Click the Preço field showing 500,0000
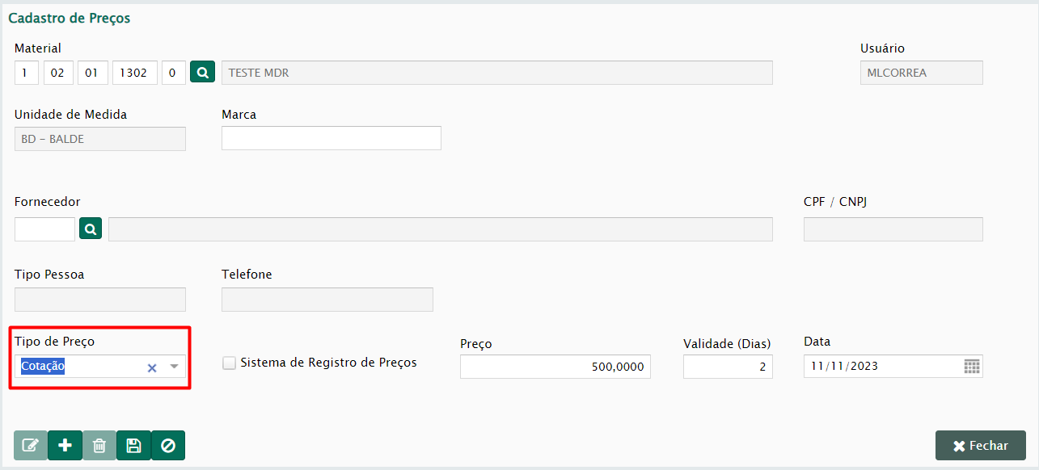The image size is (1039, 470). click(555, 367)
